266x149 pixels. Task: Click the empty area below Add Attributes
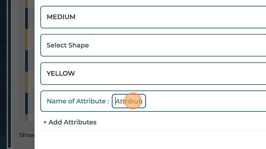(153, 140)
